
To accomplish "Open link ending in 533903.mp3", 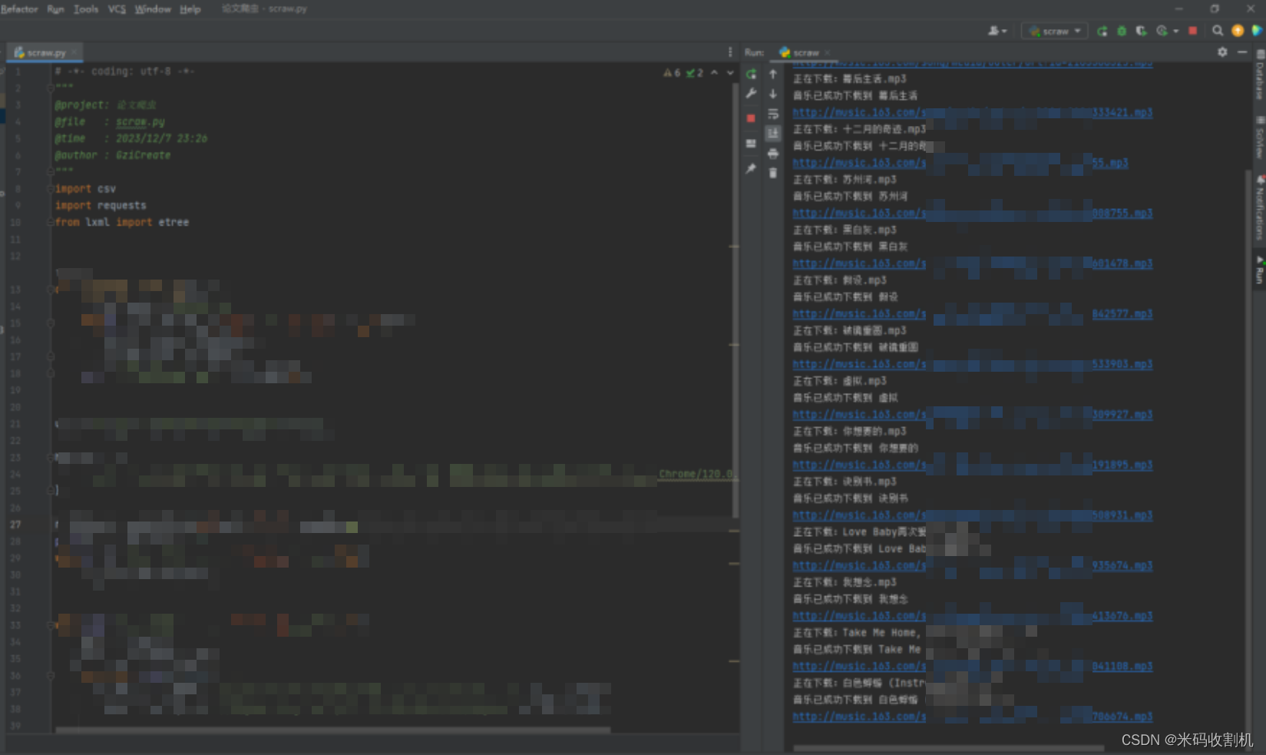I will 972,364.
